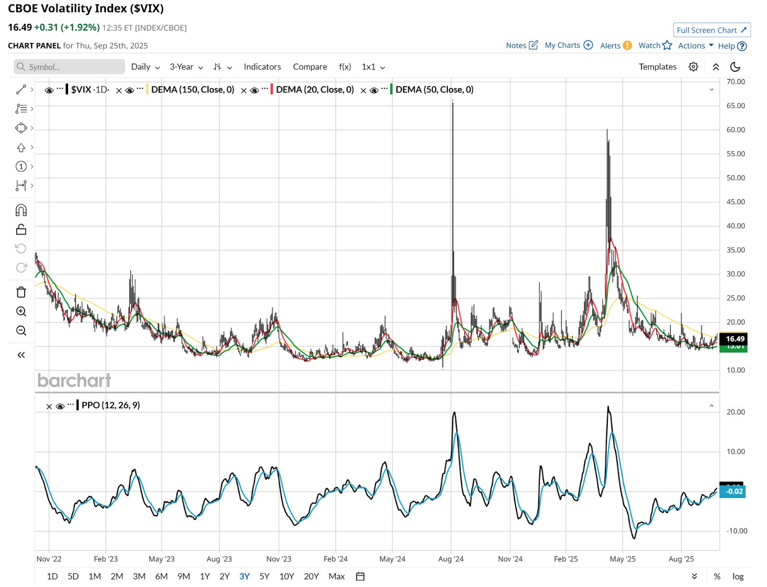Open the Daily frequency dropdown
This screenshot has width=767, height=587.
click(x=145, y=67)
